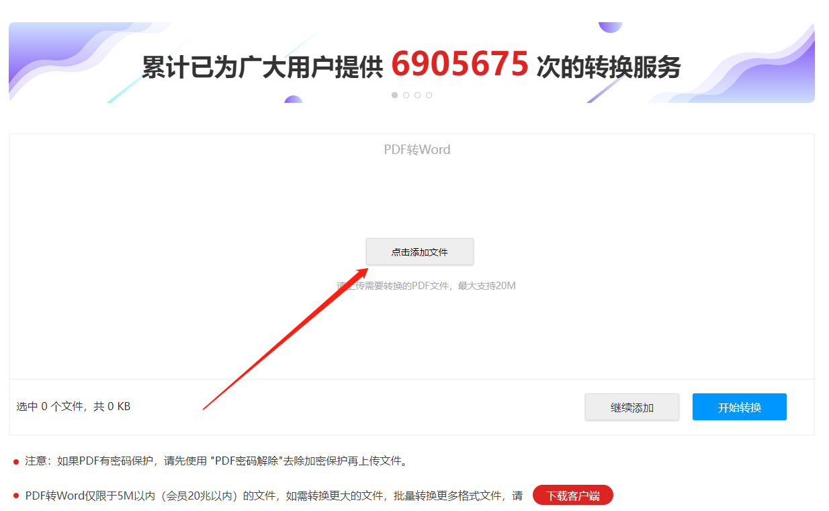This screenshot has height=511, width=829.
Task: Open the red 下载客户端 download button
Action: [x=573, y=496]
